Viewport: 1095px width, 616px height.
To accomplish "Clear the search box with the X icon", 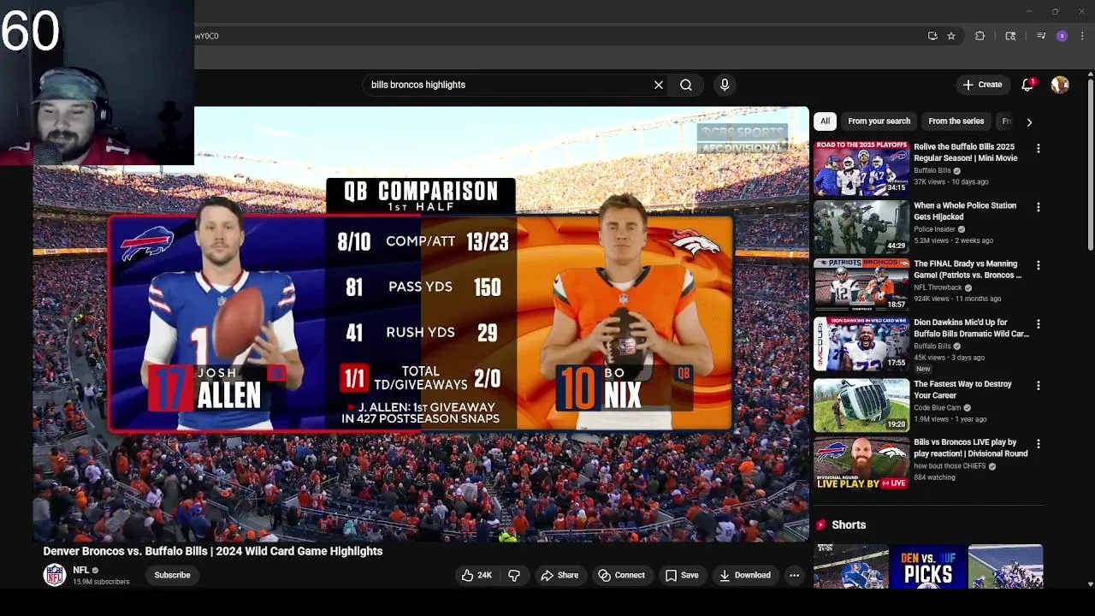I will click(659, 85).
